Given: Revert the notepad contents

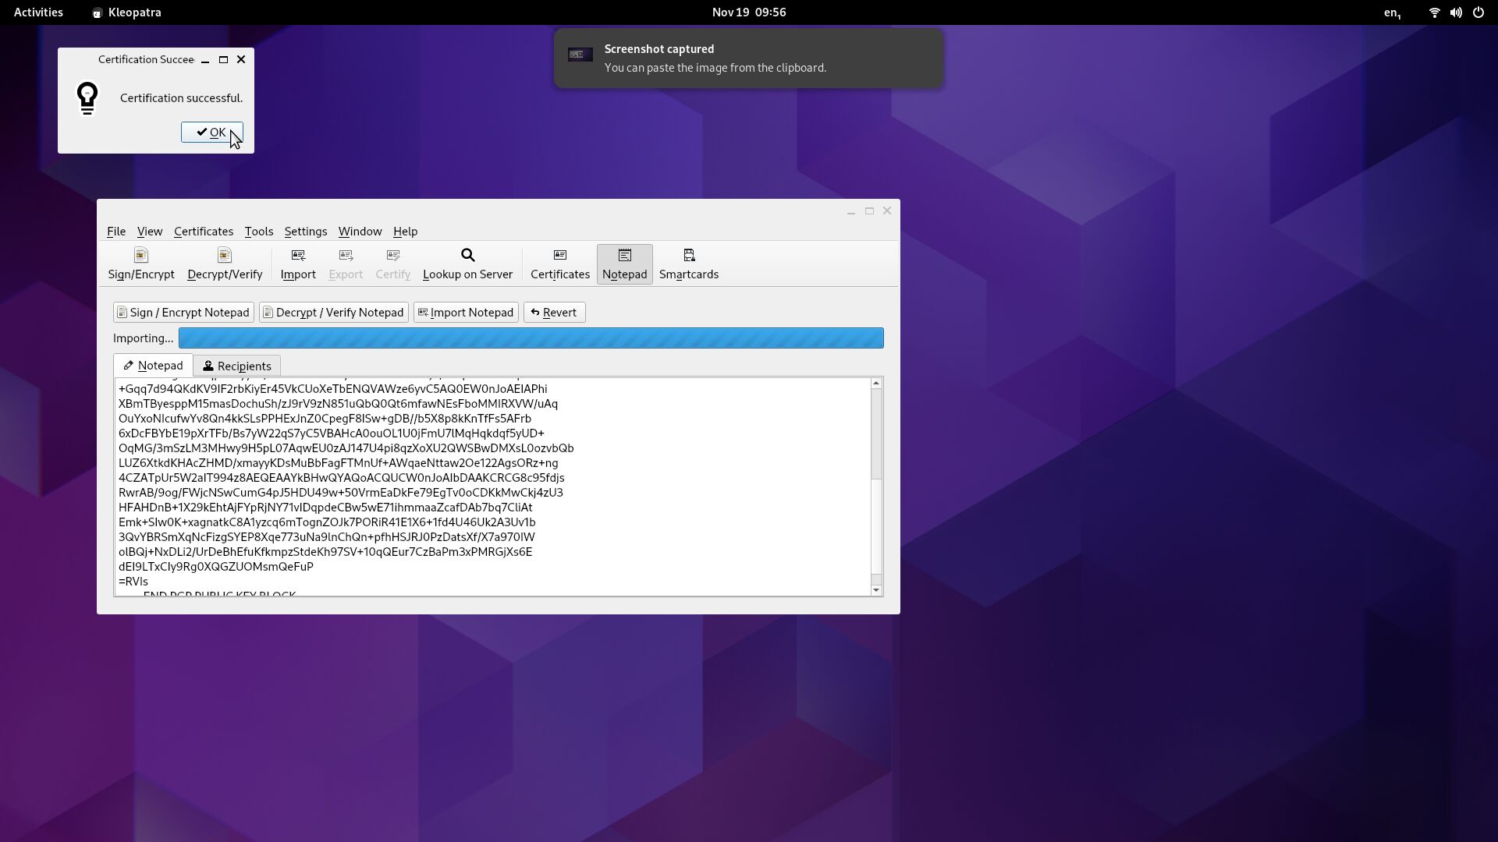Looking at the screenshot, I should 554,313.
